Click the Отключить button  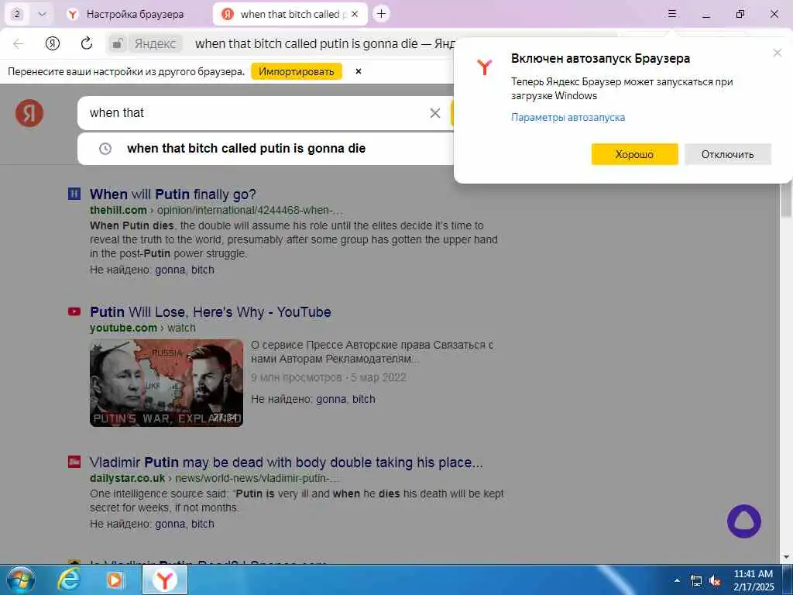(x=728, y=154)
